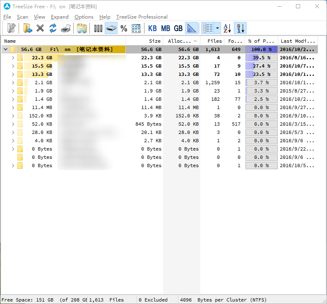
Task: Expand the 15.5 GB folder
Action: [x=13, y=66]
